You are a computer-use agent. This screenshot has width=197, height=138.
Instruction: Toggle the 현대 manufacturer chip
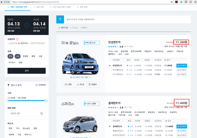[x=10, y=128]
